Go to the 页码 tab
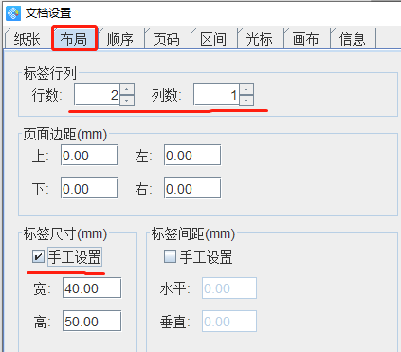The width and height of the screenshot is (401, 352). click(167, 39)
